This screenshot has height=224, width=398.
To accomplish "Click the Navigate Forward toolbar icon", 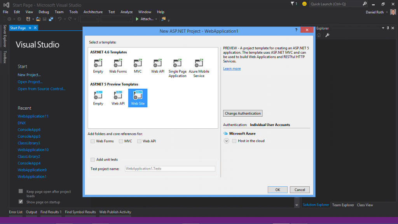I will [x=19, y=19].
